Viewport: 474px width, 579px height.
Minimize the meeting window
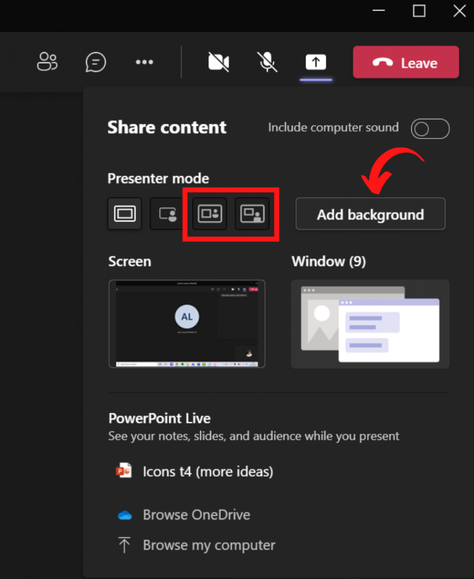click(x=379, y=11)
